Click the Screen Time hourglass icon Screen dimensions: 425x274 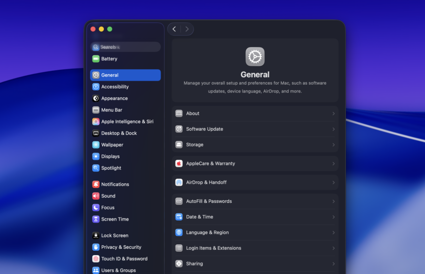coord(96,219)
